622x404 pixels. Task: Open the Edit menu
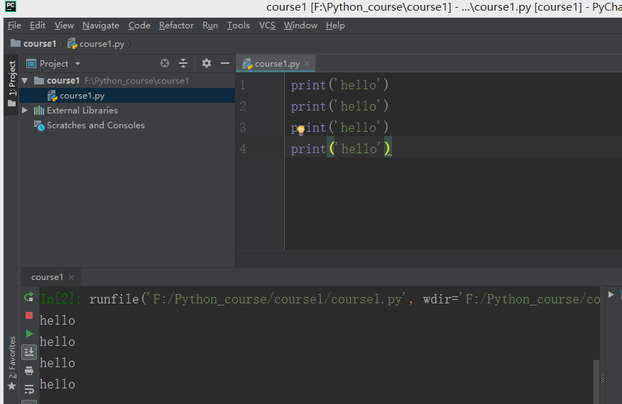[38, 26]
